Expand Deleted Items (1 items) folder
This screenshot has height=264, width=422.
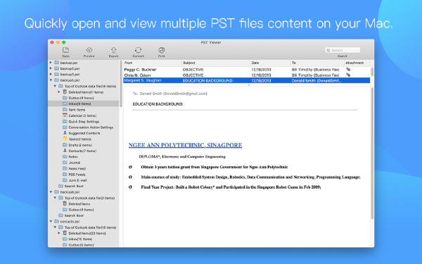pos(59,92)
